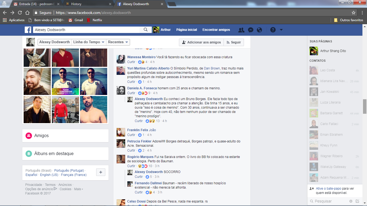
Task: Click Curtir on Rogério Marques' comment
Action: pos(131,166)
